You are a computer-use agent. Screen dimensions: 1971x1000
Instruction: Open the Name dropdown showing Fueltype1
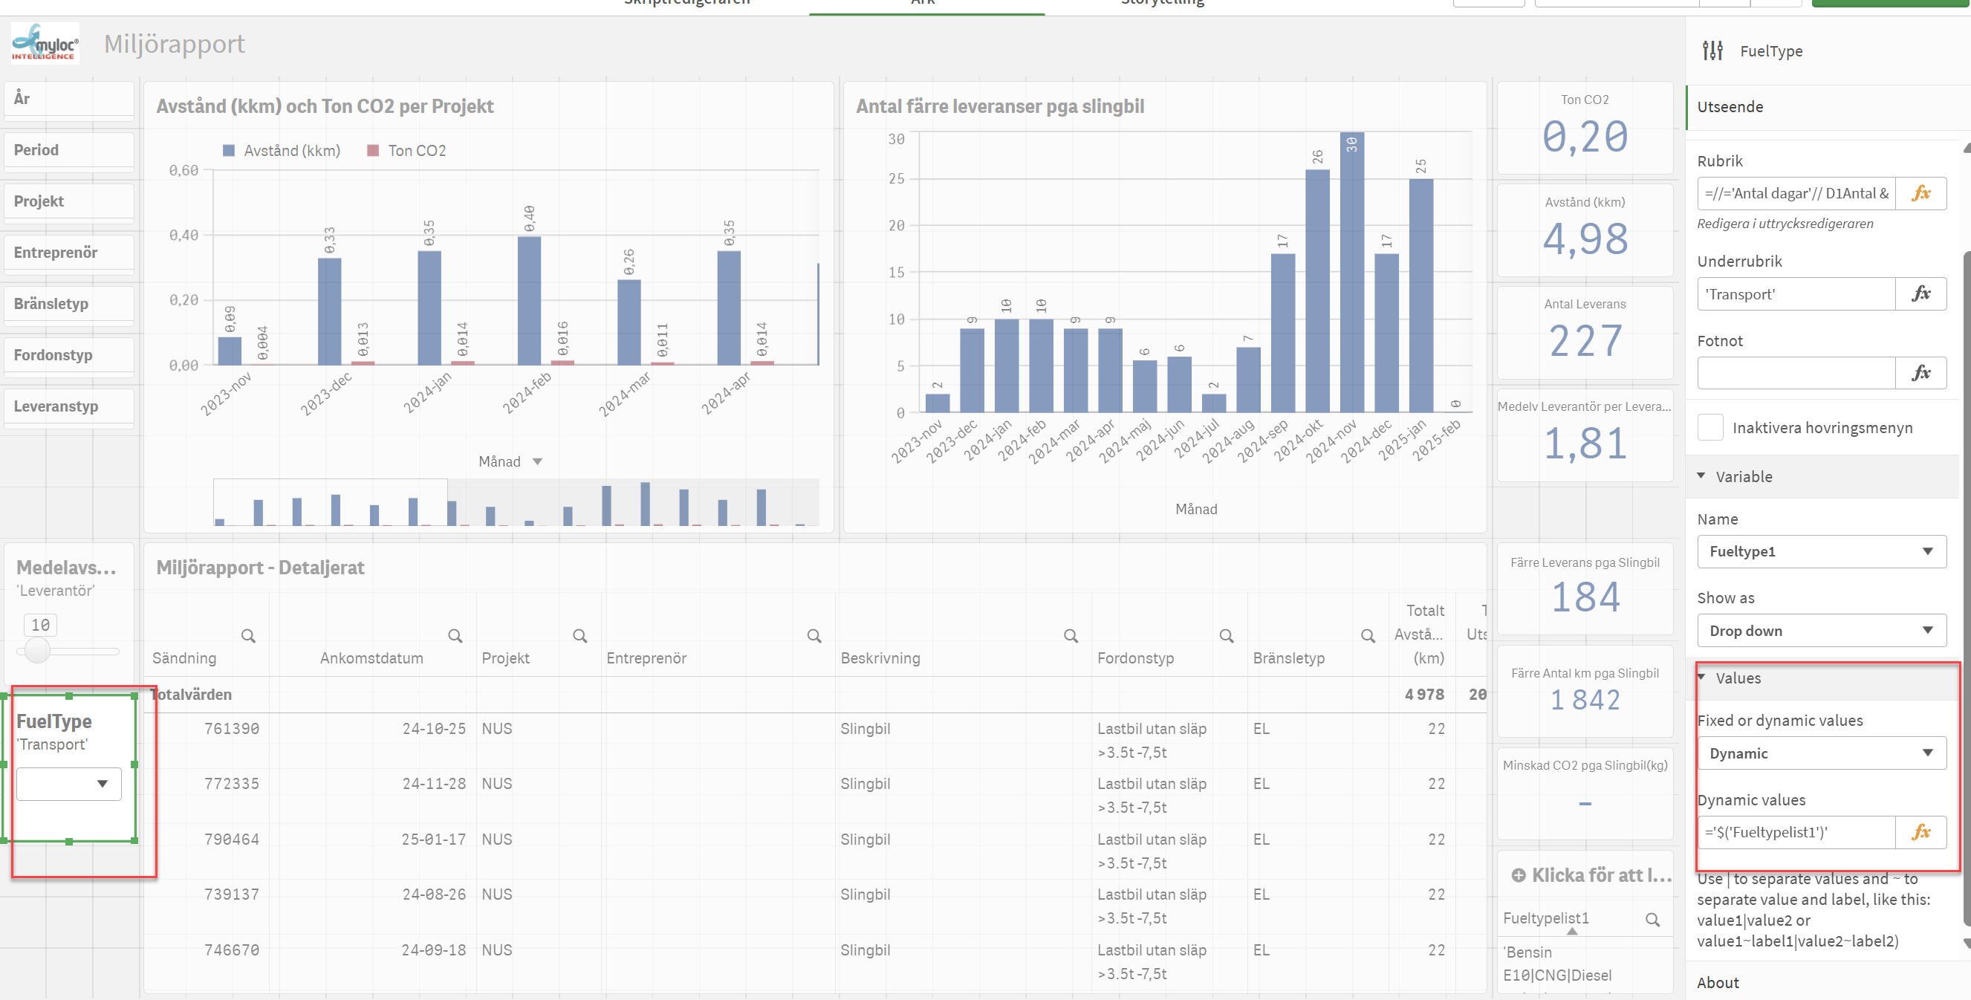click(x=1821, y=551)
